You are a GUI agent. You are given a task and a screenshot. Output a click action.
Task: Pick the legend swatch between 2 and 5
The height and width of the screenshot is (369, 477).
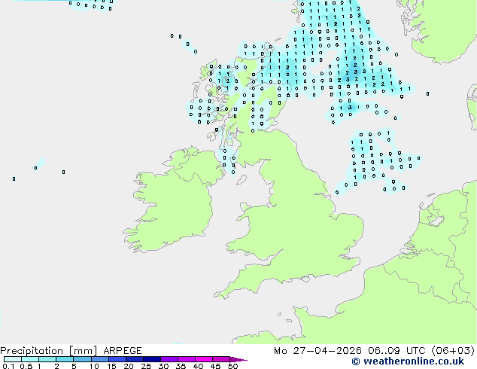65,359
